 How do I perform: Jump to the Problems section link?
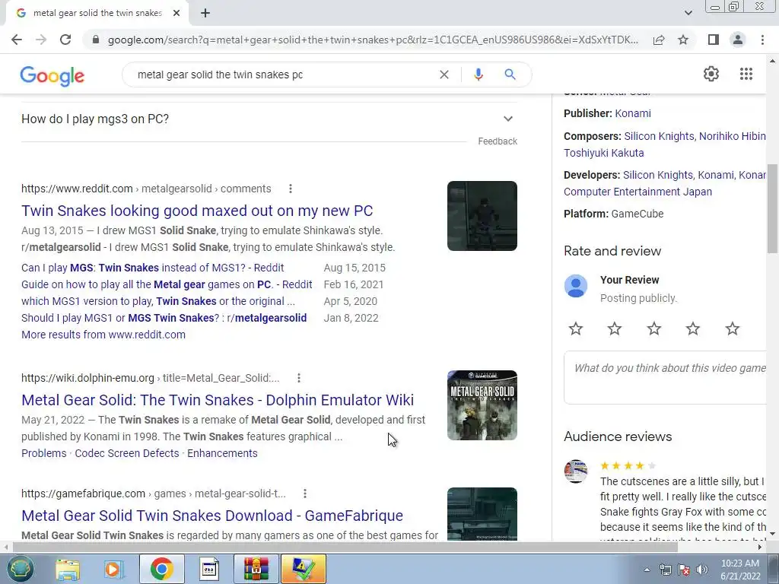[x=43, y=453]
